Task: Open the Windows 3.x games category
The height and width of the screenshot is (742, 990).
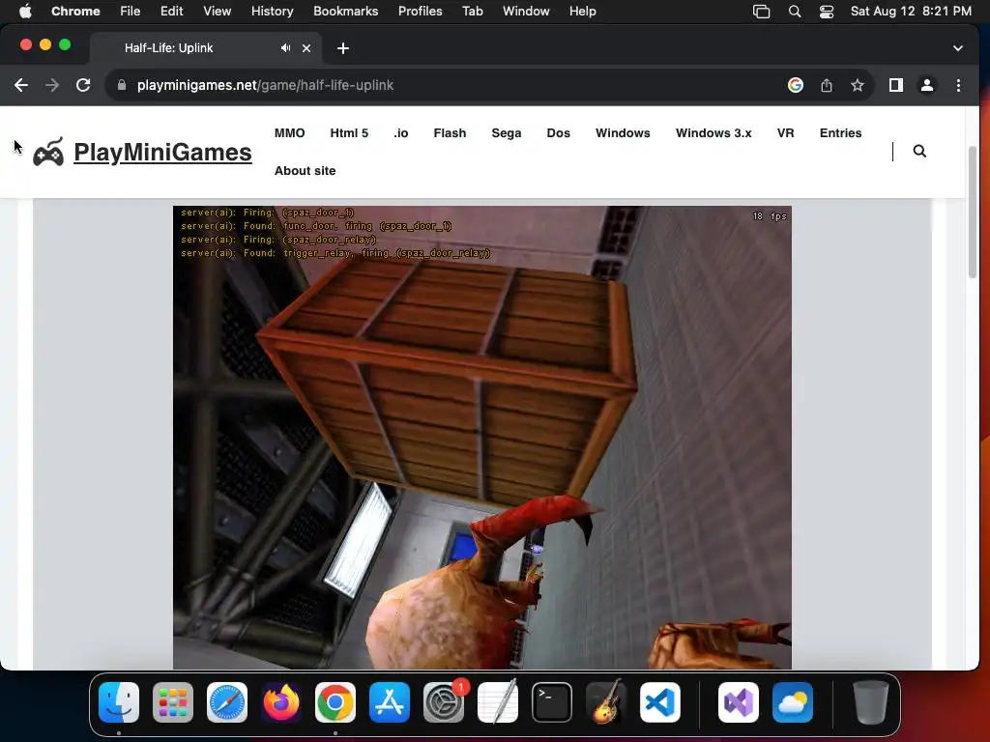Action: pos(713,133)
